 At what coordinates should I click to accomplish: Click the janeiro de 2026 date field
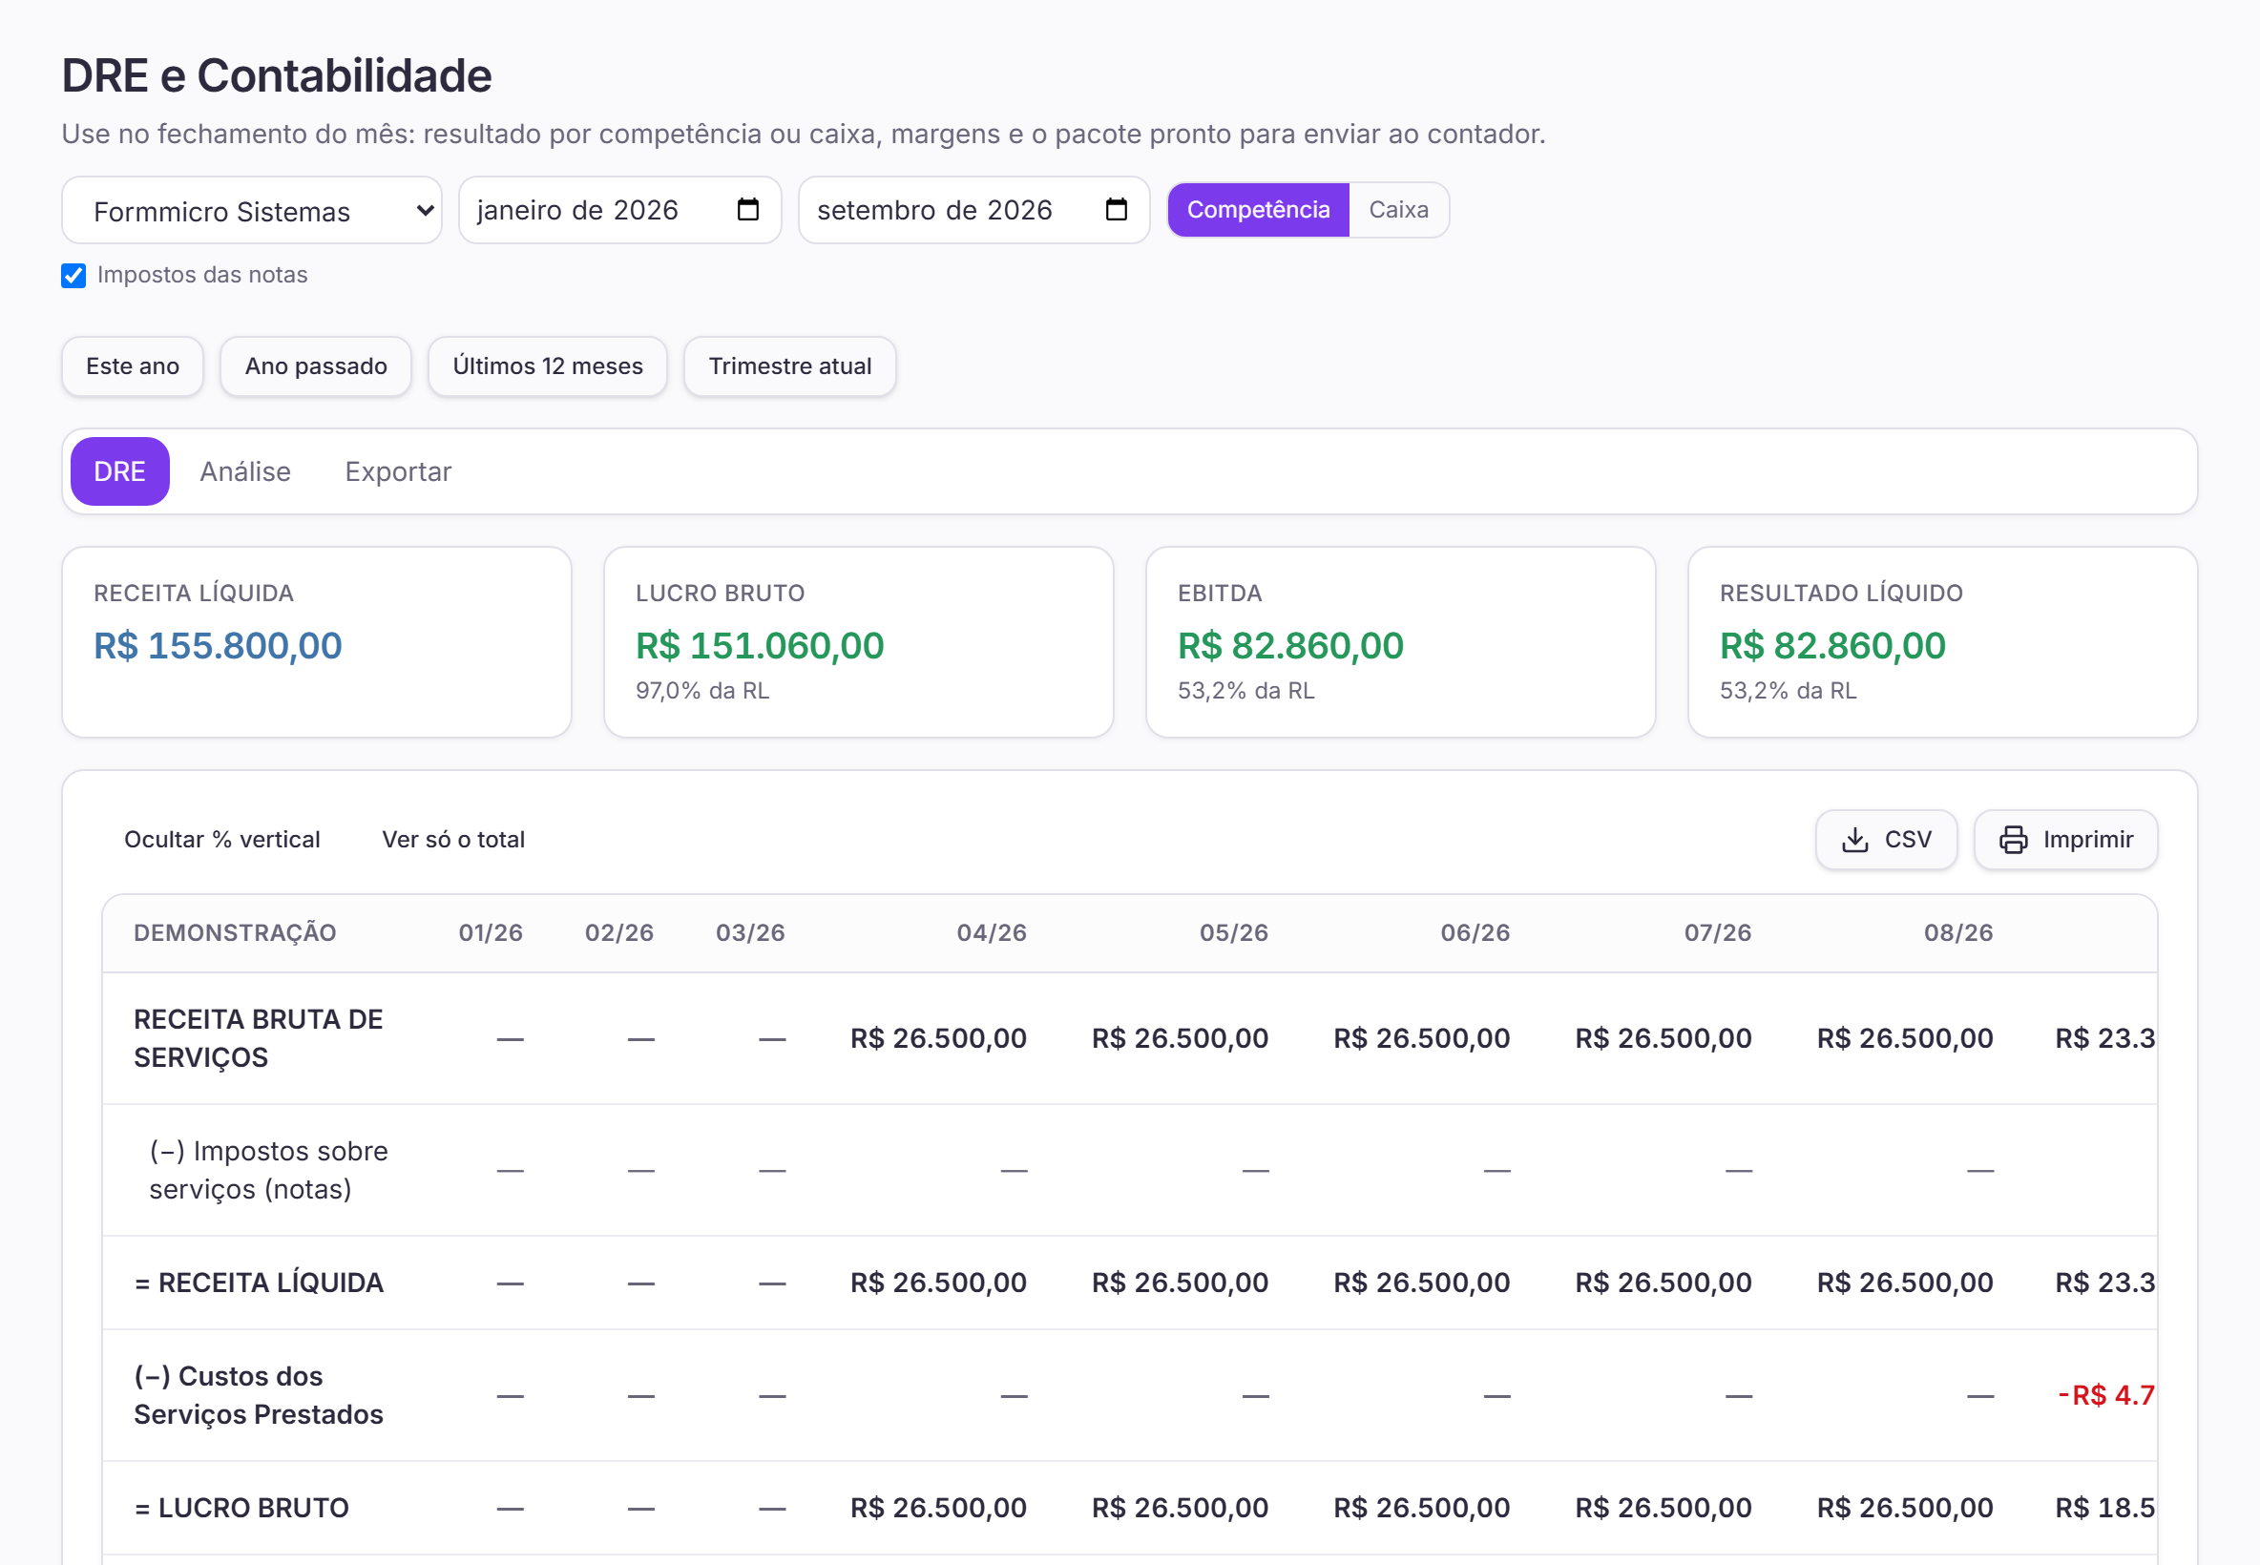[619, 210]
